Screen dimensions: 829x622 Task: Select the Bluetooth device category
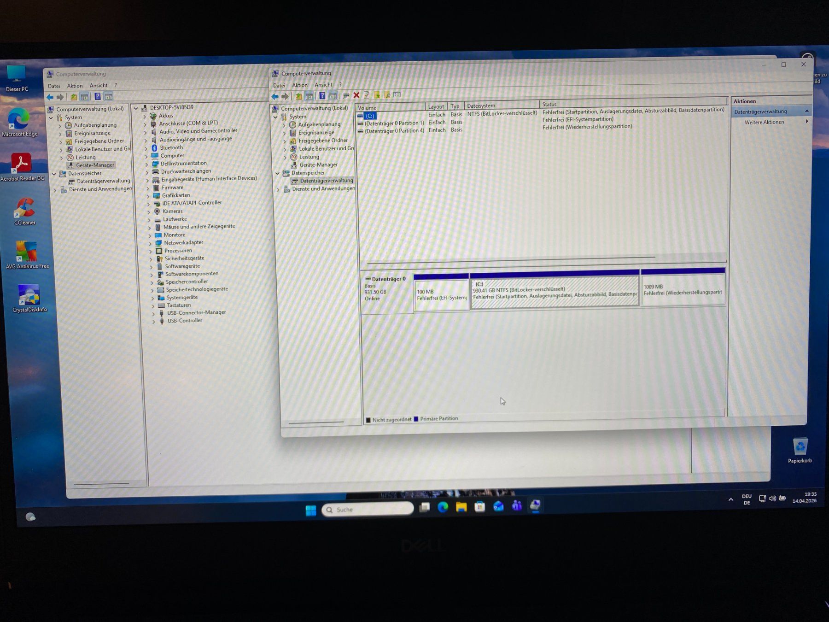[171, 147]
